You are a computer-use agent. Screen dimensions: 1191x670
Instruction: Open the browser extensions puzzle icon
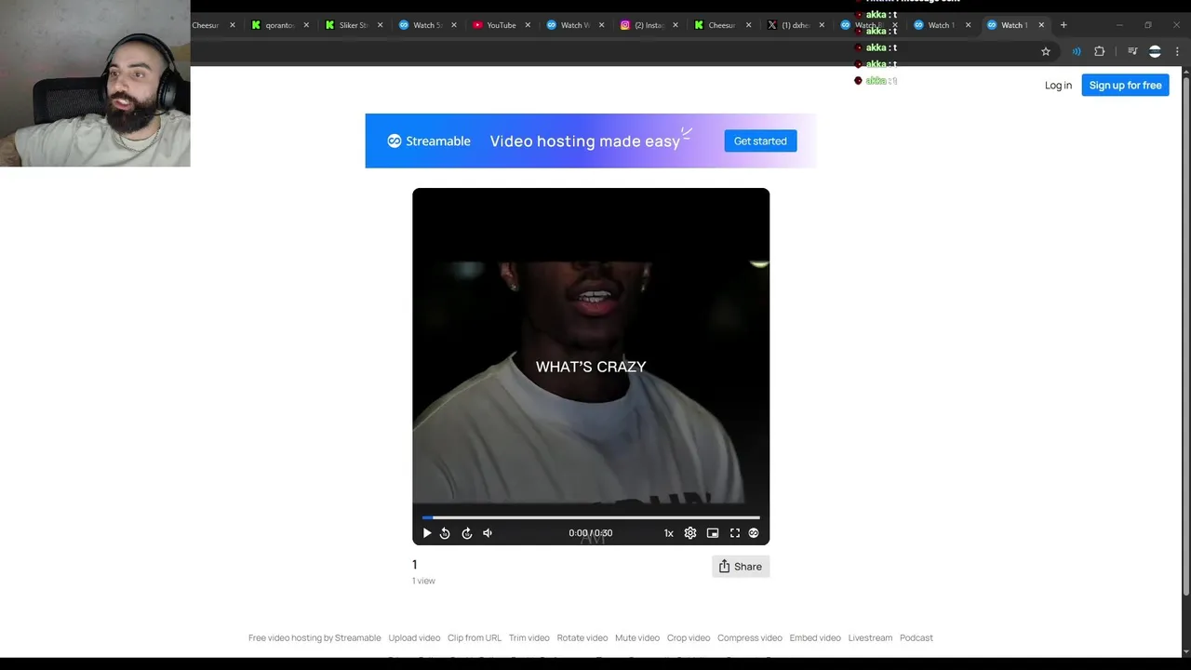click(x=1100, y=51)
